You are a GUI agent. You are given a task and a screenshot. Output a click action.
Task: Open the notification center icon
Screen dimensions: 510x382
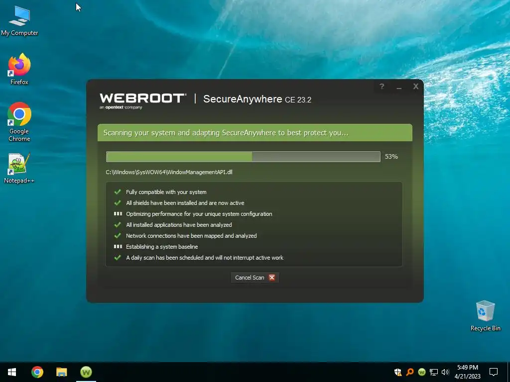click(494, 372)
